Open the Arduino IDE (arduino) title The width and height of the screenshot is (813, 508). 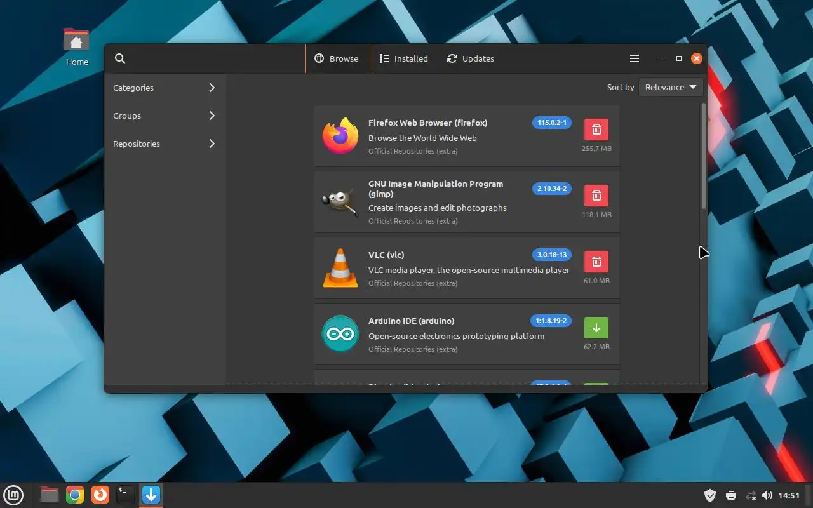tap(412, 321)
